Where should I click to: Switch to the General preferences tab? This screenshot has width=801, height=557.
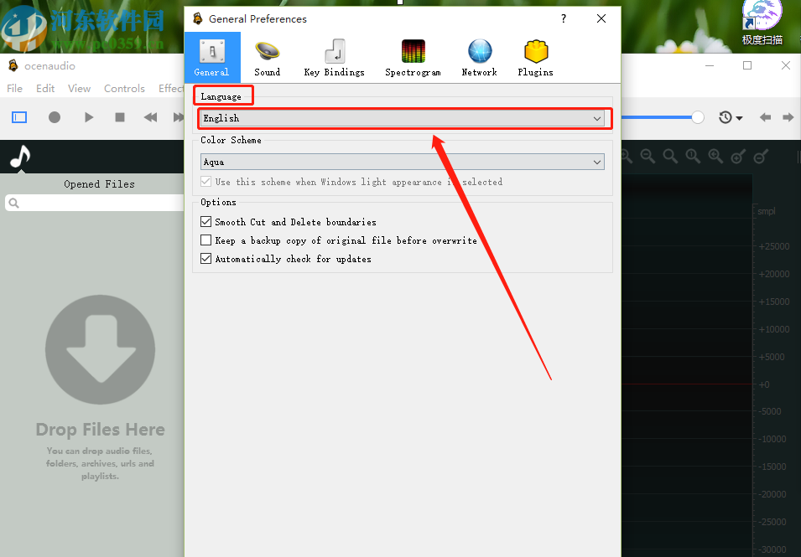[x=212, y=58]
